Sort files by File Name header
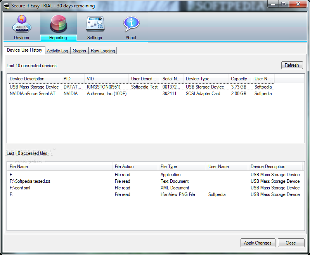 [60, 167]
